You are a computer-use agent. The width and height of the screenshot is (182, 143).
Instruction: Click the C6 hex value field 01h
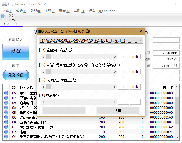135,87
